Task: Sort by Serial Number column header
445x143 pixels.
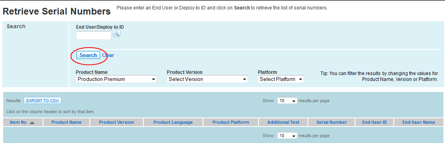Action: (x=331, y=122)
